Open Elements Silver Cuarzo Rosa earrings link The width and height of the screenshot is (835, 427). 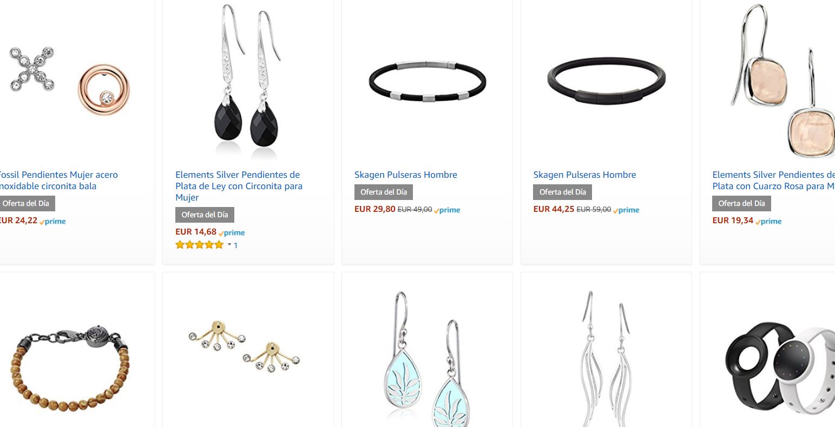pyautogui.click(x=773, y=181)
